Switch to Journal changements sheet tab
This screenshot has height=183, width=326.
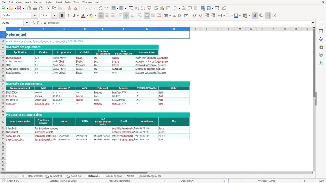(150, 176)
